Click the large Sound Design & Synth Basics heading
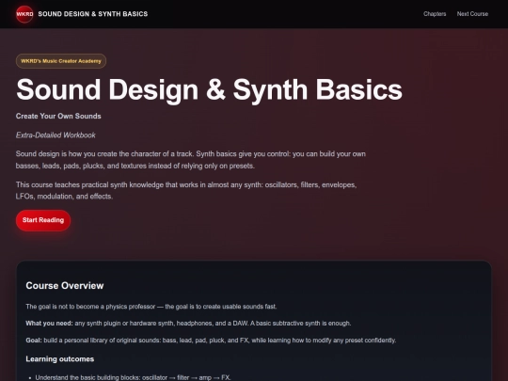 (x=209, y=90)
